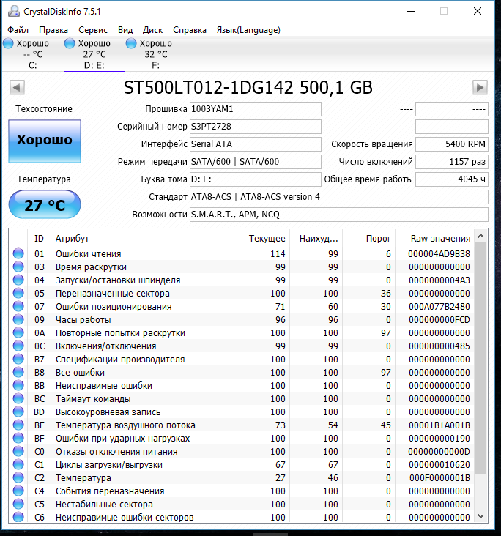
Task: Click status circle for Спецификации производителя
Action: pos(18,359)
